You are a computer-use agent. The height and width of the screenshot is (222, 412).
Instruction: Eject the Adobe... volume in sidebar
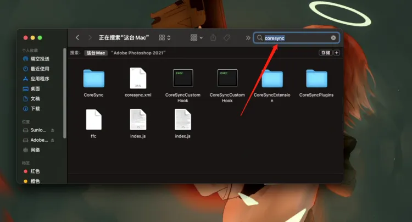[53, 140]
